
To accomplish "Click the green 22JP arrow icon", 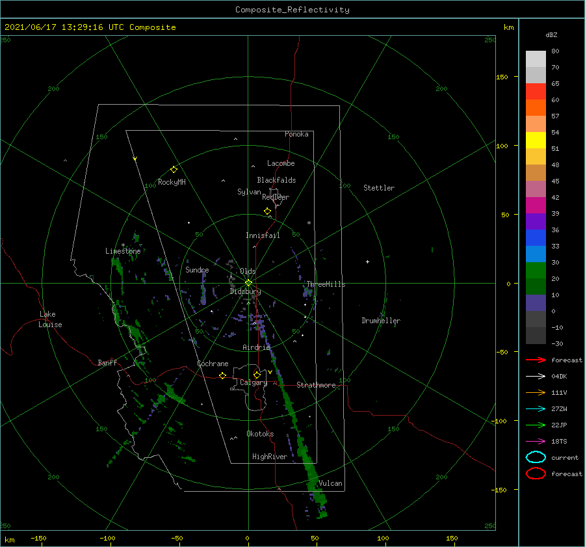I will [536, 425].
